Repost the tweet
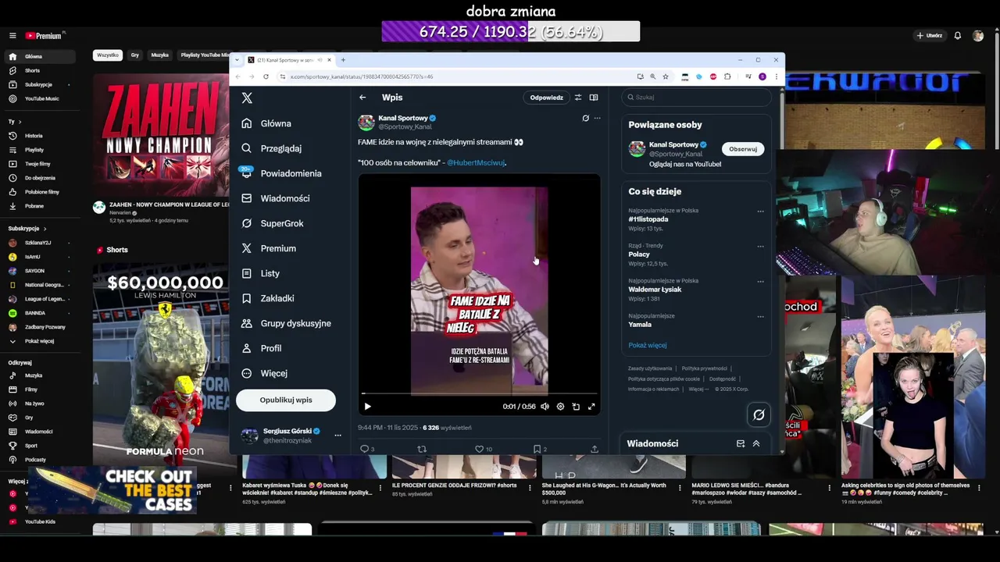The width and height of the screenshot is (1000, 562). click(422, 449)
